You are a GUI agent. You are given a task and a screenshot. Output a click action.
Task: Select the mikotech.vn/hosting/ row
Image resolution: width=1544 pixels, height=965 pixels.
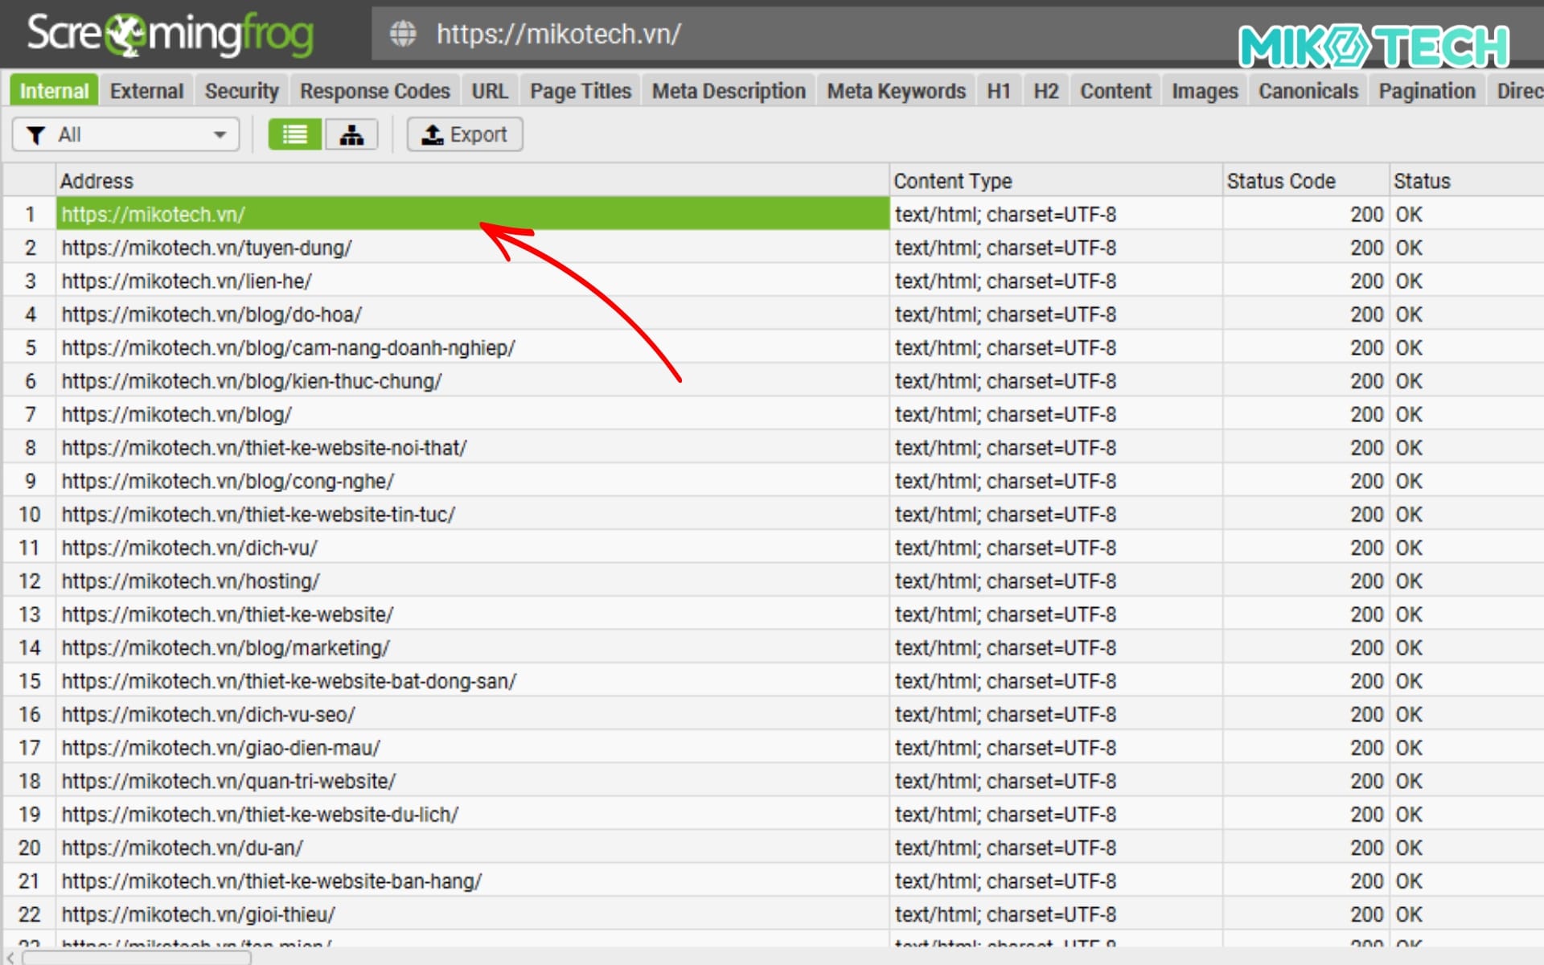[x=191, y=581]
